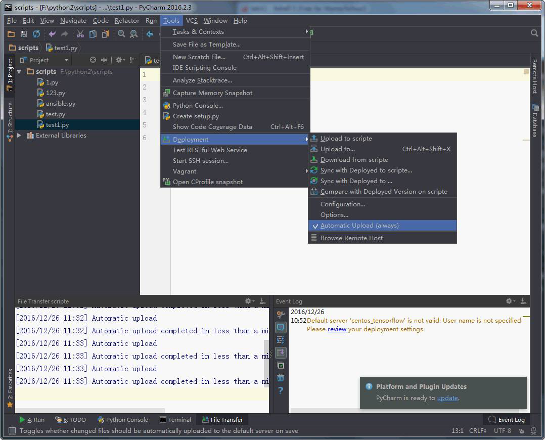Toggle tool window quick access button

[12, 431]
